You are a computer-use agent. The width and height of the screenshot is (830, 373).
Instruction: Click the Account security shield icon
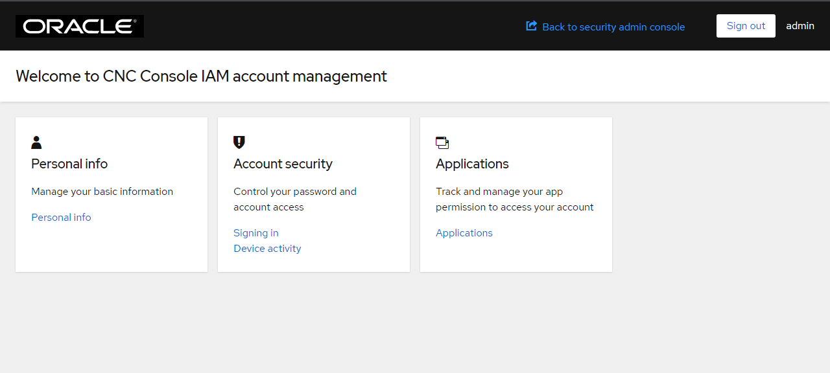coord(239,142)
